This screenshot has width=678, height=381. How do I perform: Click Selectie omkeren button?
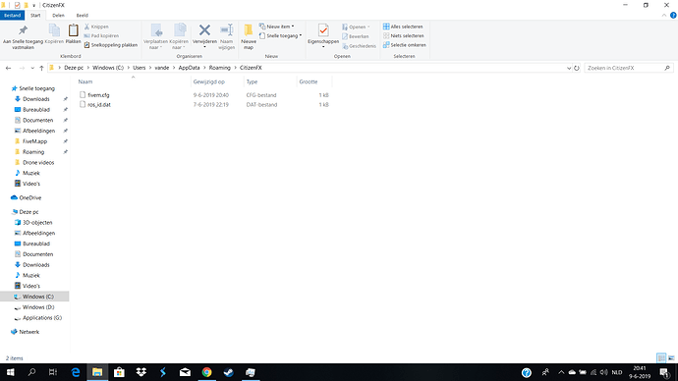click(x=404, y=45)
